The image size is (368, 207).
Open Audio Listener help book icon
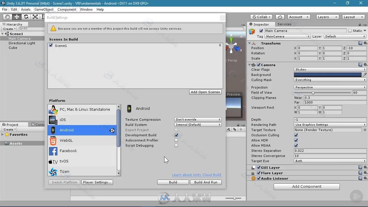tap(360, 178)
